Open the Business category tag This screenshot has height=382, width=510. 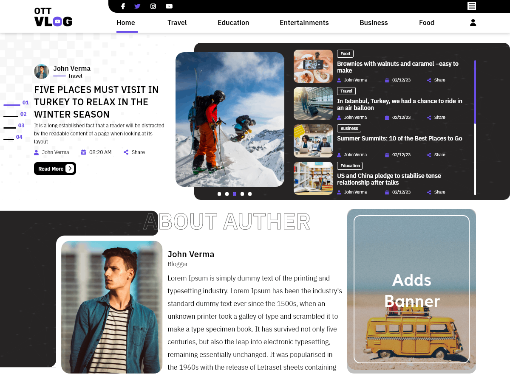tap(349, 128)
